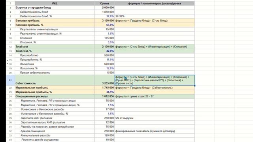Click the 'Валовая прибыль' label in row 6
Image resolution: width=253 pixels, height=142 pixels.
(x=55, y=21)
